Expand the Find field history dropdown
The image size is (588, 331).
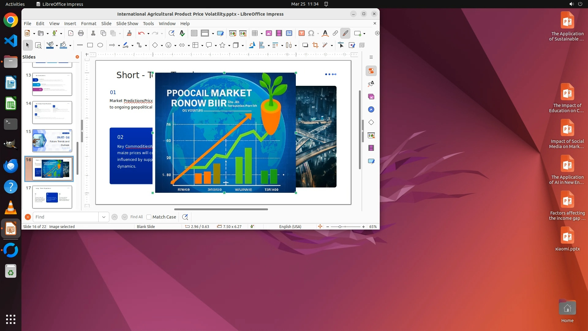tap(104, 217)
